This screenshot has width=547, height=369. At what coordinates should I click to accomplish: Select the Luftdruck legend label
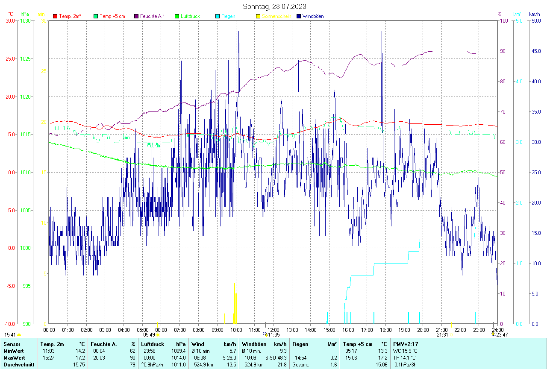(190, 16)
